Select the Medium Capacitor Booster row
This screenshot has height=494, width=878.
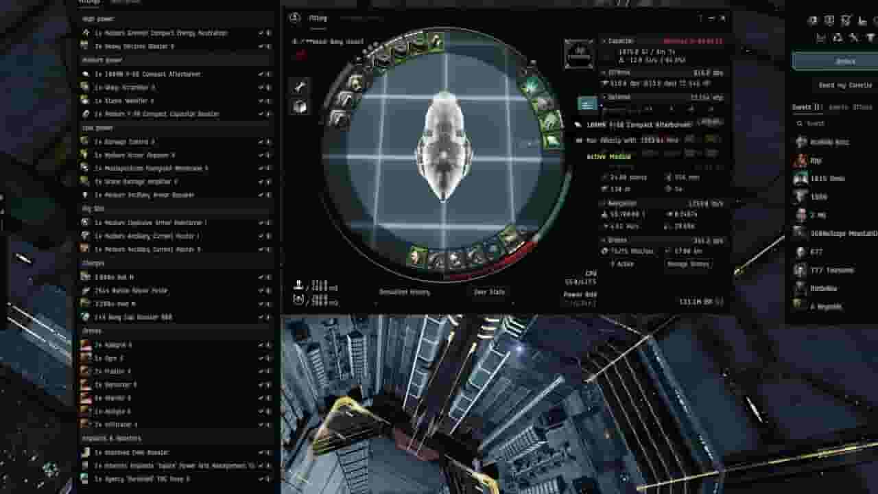(176, 114)
